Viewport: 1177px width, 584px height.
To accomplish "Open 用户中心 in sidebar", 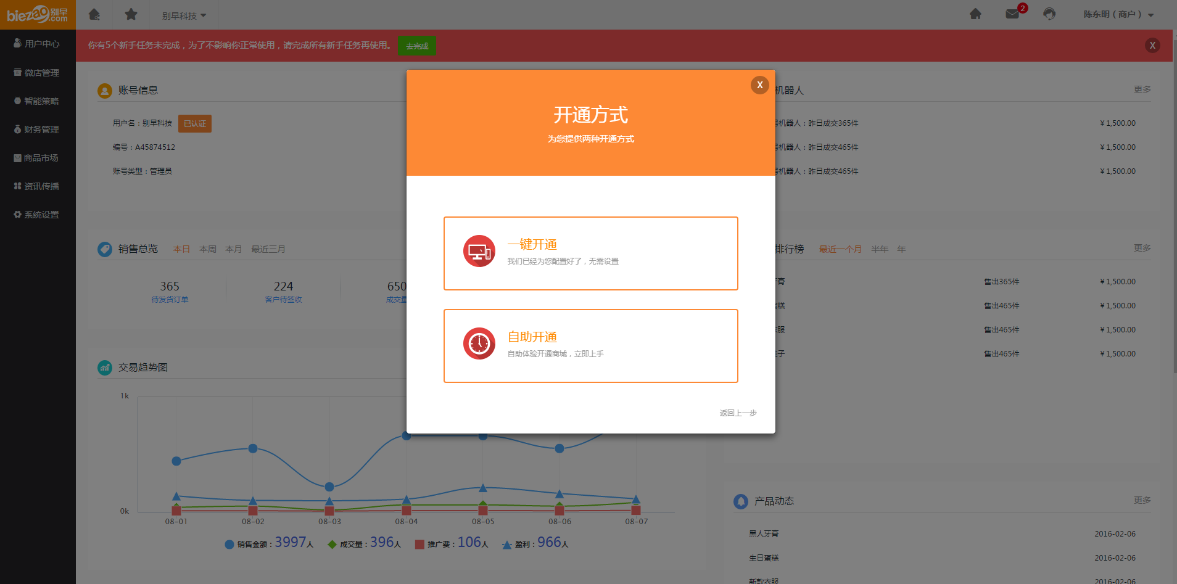I will point(38,44).
